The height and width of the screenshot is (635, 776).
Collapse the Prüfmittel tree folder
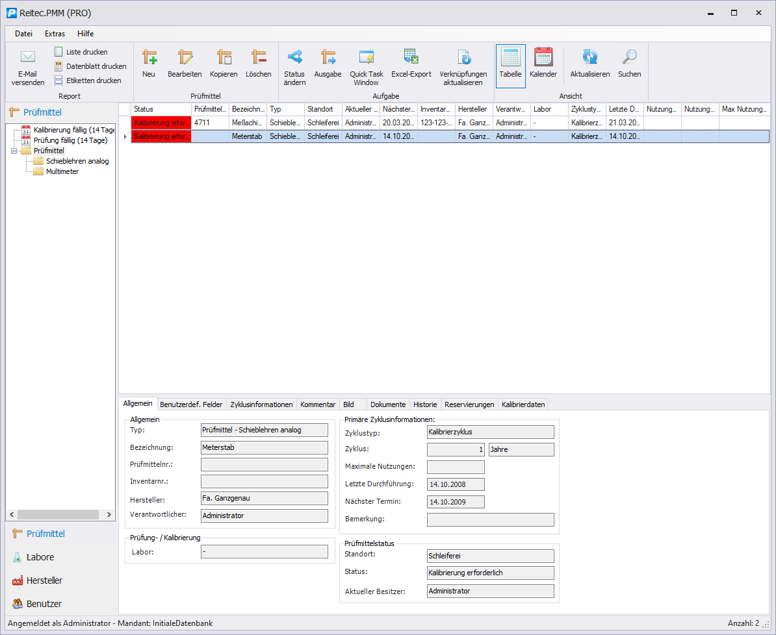(x=14, y=151)
